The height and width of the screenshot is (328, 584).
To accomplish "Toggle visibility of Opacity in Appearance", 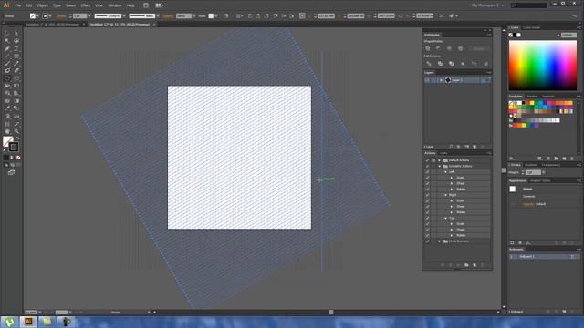I will point(513,204).
